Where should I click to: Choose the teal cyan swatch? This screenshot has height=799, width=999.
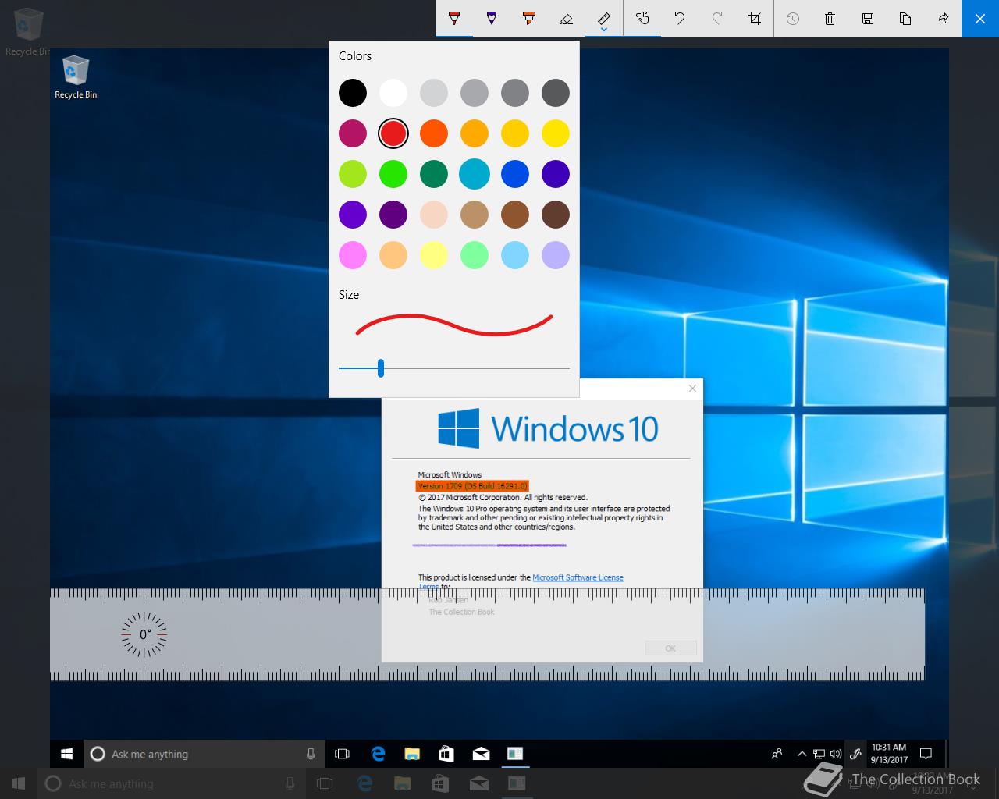coord(475,174)
